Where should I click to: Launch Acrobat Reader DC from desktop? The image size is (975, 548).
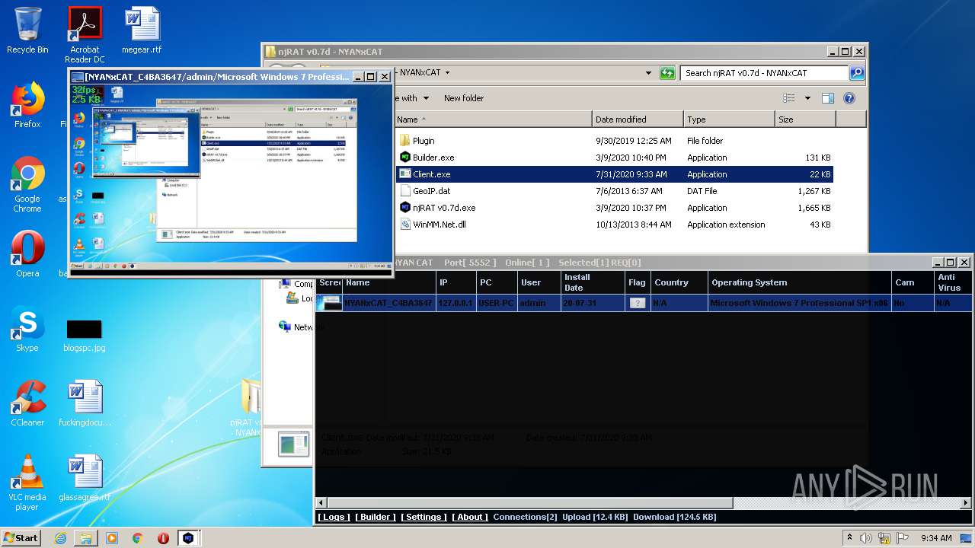[85, 34]
